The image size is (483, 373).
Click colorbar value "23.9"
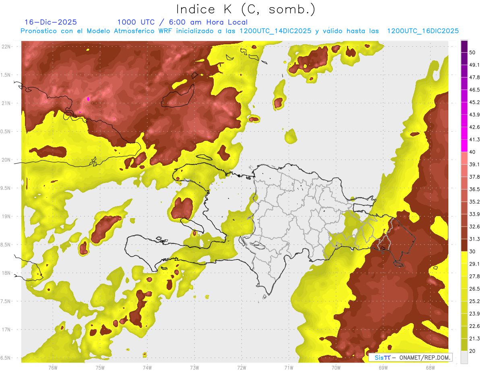(475, 314)
